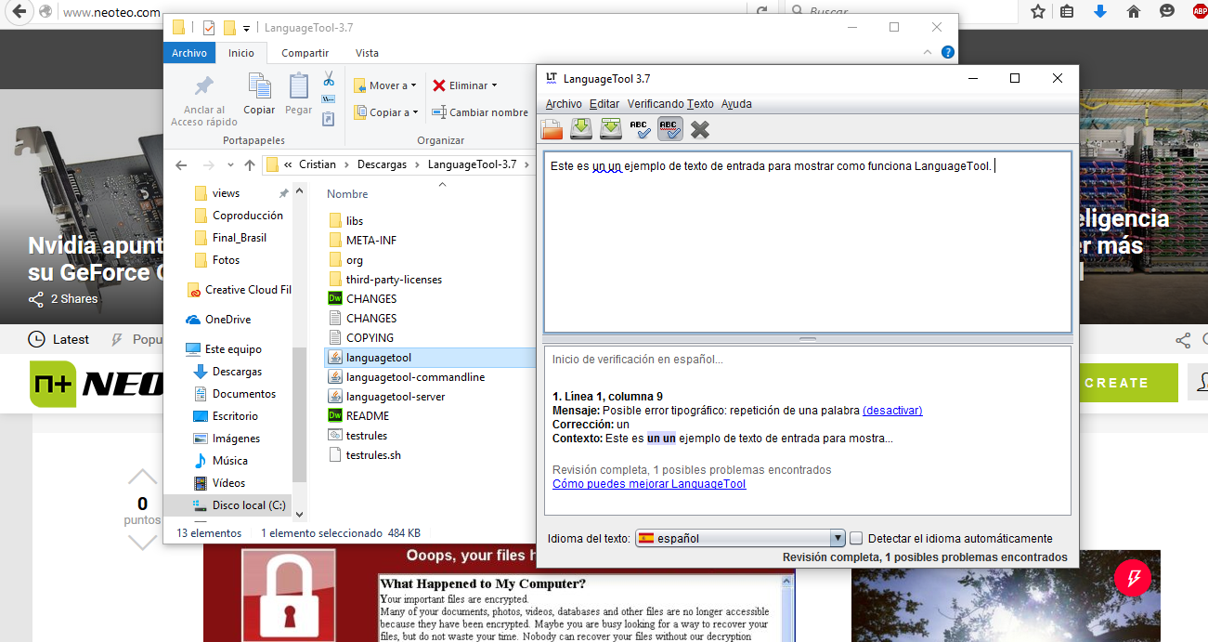This screenshot has height=642, width=1208.
Task: Select Disco local (C:) in sidebar
Action: tap(240, 505)
